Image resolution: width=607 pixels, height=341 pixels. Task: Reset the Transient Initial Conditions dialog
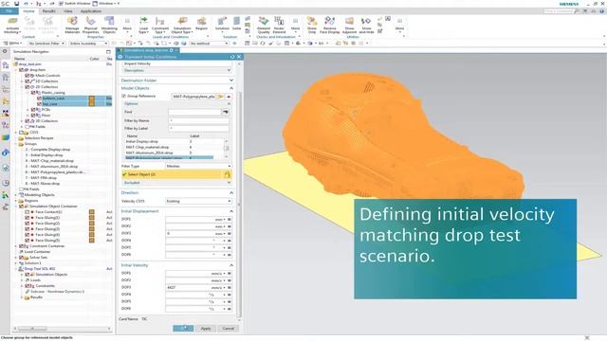coord(232,57)
